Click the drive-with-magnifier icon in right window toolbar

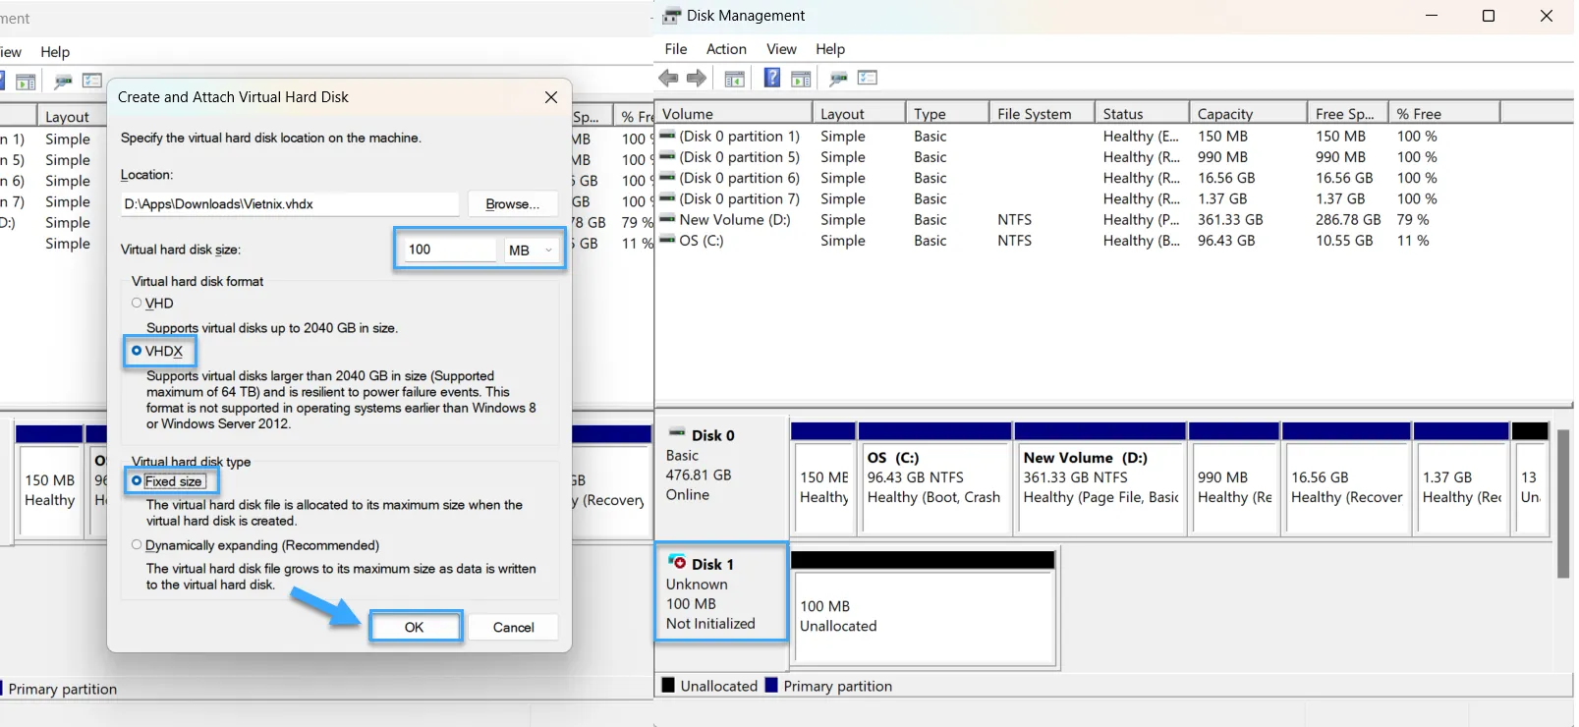[x=838, y=79]
